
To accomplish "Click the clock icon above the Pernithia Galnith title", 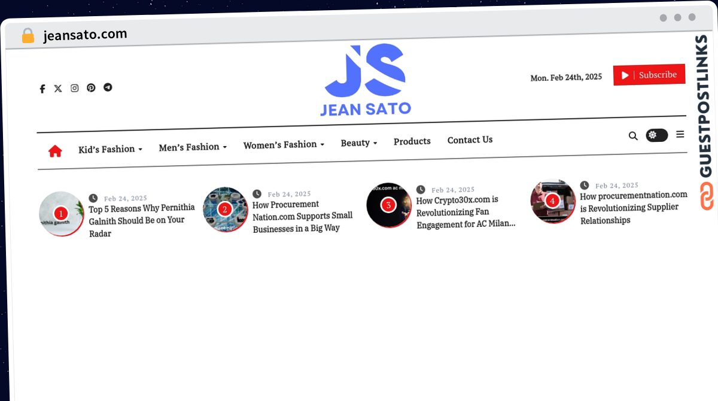I will (93, 198).
